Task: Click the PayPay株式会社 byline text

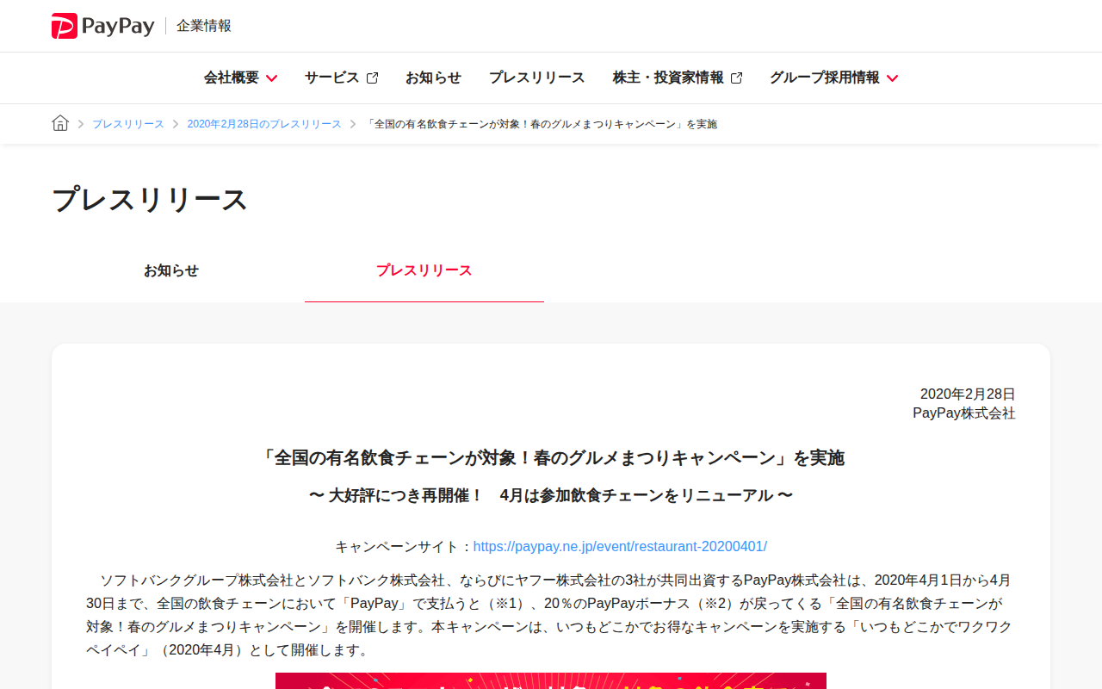Action: [964, 413]
